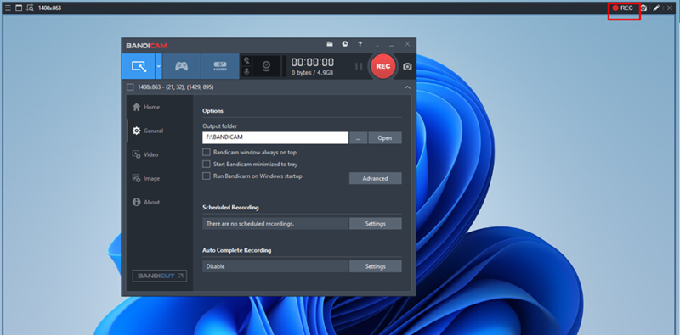Browse output folder with the ... button
The image size is (680, 335).
click(358, 138)
